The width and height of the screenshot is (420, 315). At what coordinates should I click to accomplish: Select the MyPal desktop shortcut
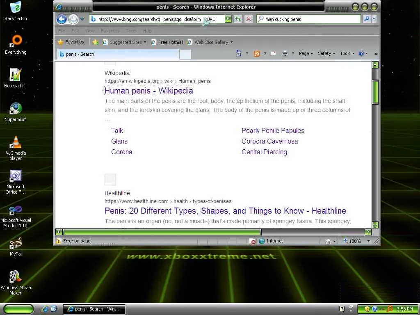click(x=16, y=247)
